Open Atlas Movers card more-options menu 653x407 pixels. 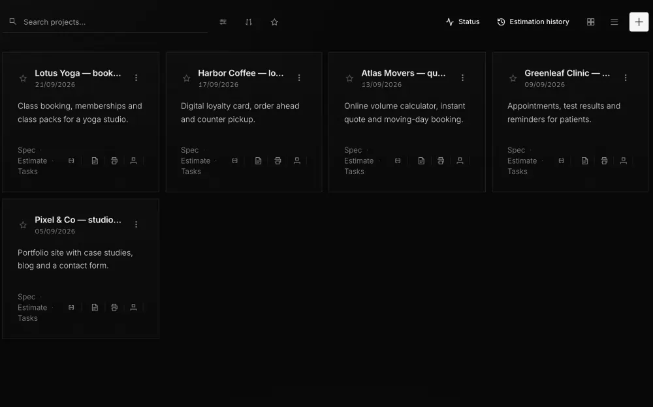[462, 78]
